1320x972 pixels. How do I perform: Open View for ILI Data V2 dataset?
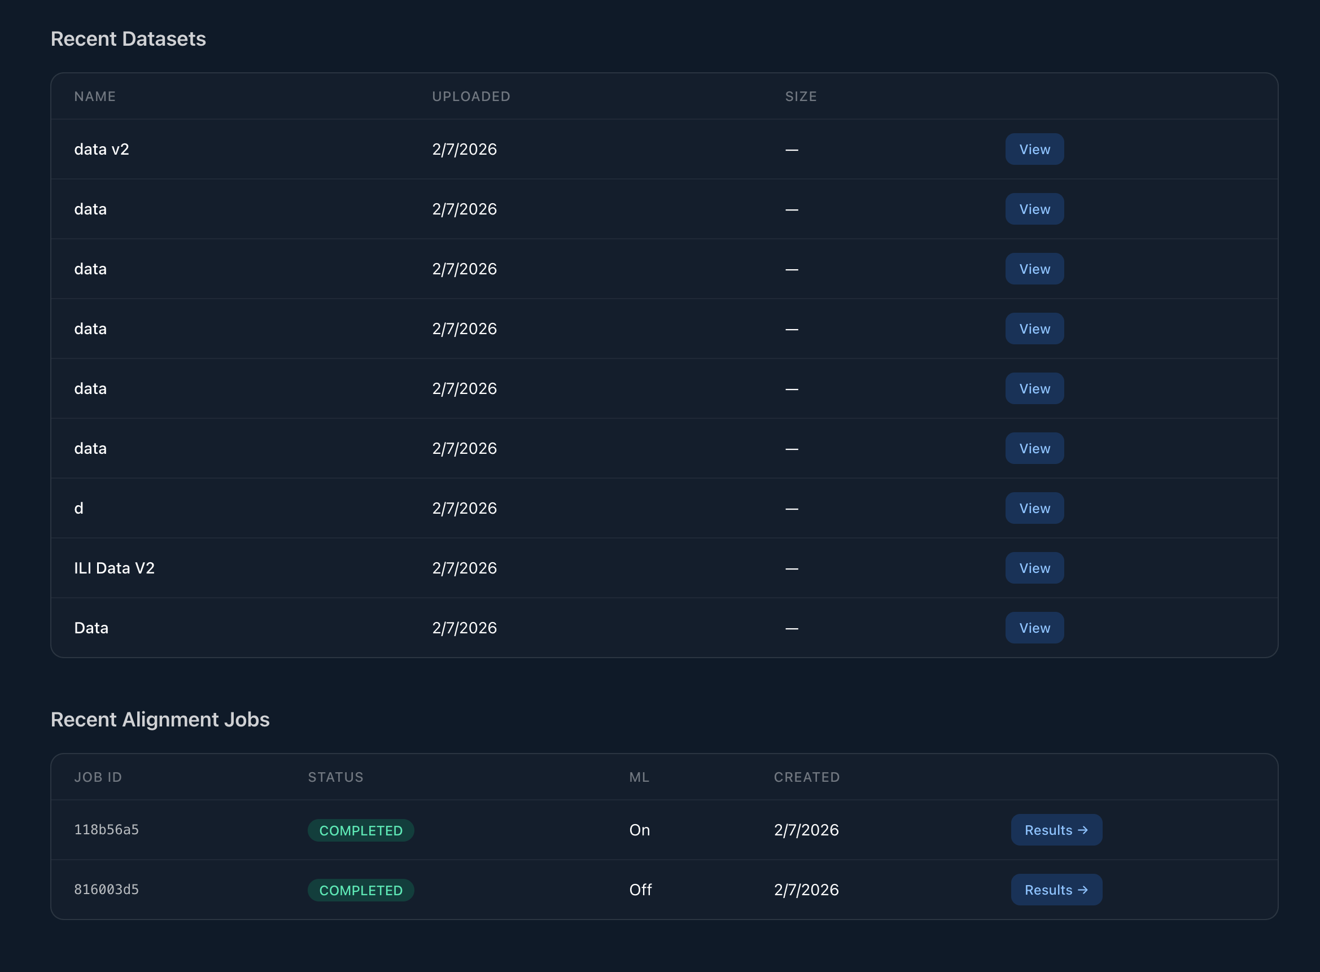pos(1034,568)
